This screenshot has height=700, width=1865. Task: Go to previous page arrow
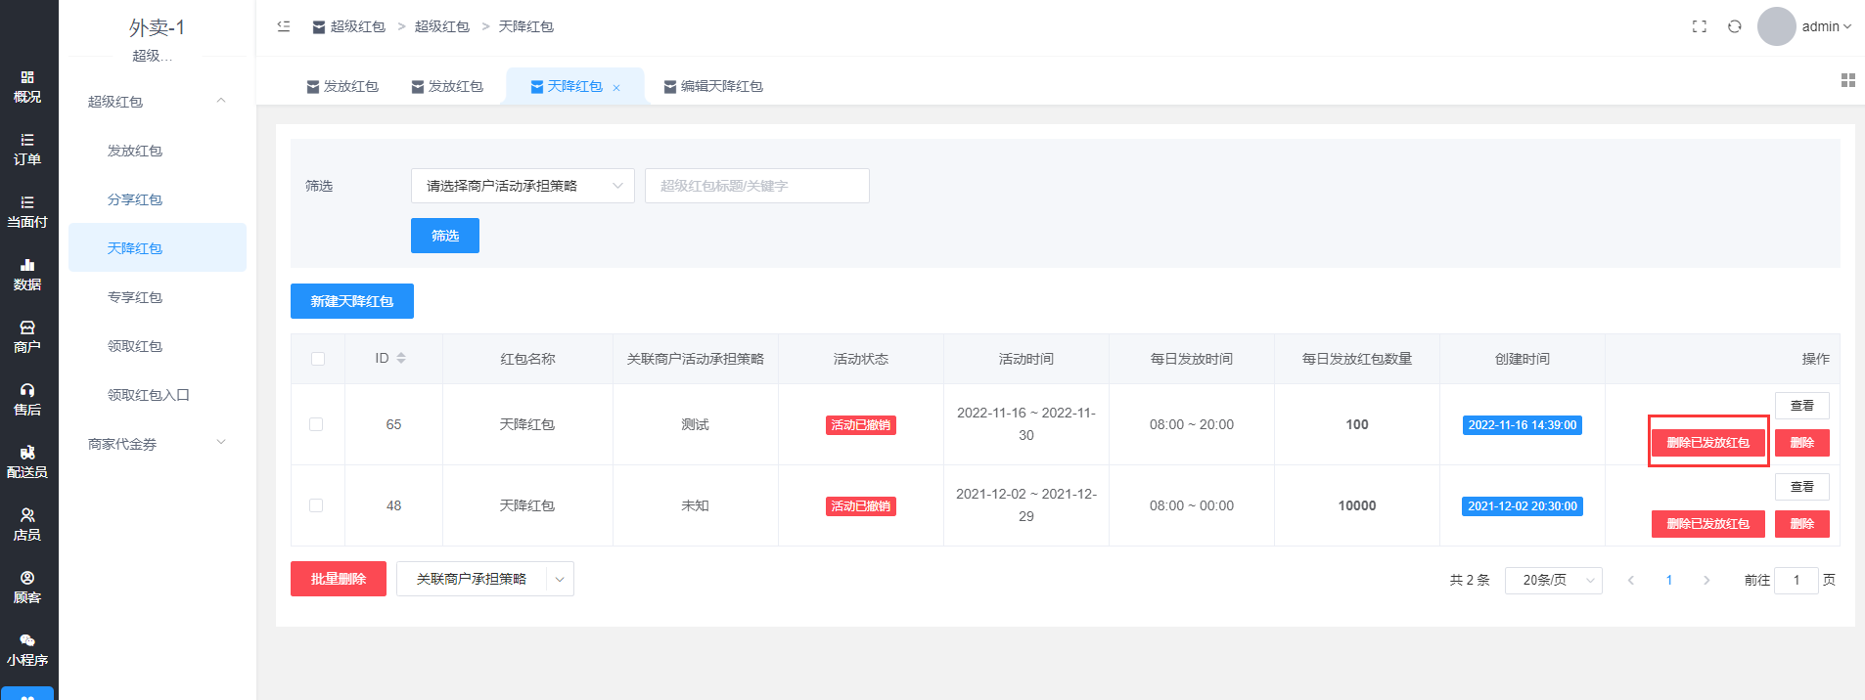(x=1631, y=580)
